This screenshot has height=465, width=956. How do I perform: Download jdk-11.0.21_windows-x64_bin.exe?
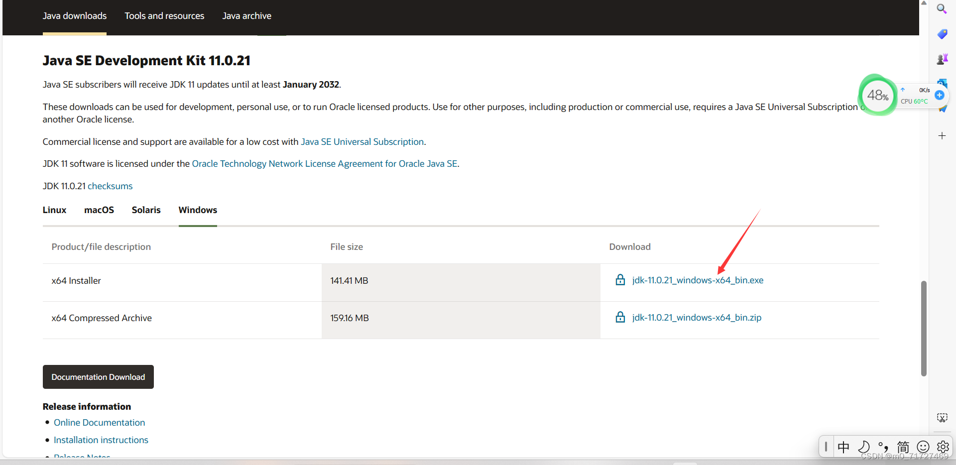pos(698,280)
